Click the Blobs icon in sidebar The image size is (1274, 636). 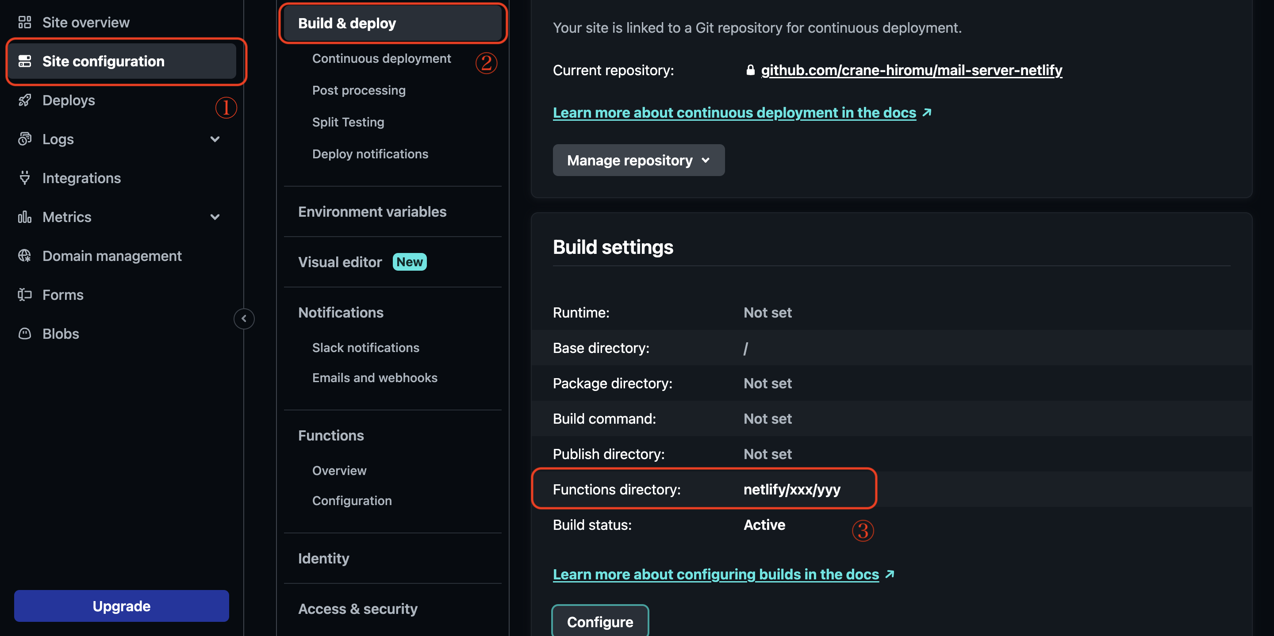(x=24, y=334)
